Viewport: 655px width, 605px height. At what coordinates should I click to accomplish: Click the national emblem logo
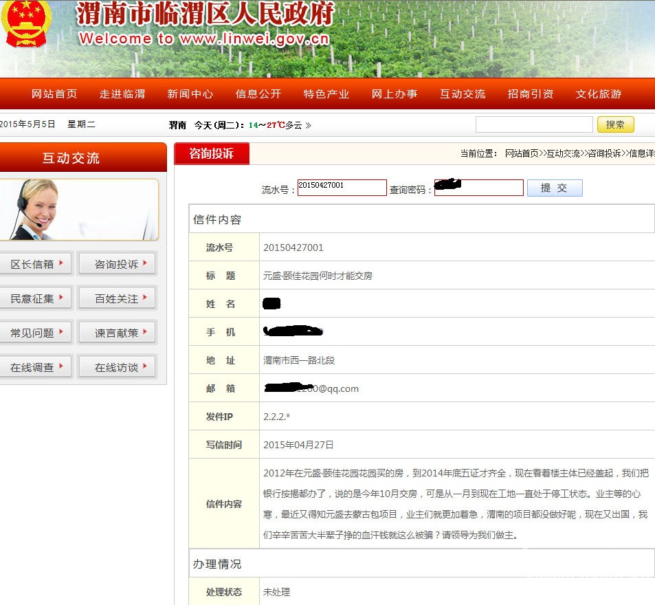click(26, 23)
